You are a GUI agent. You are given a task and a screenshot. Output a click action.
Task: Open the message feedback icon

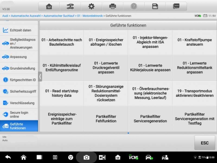(x=176, y=7)
